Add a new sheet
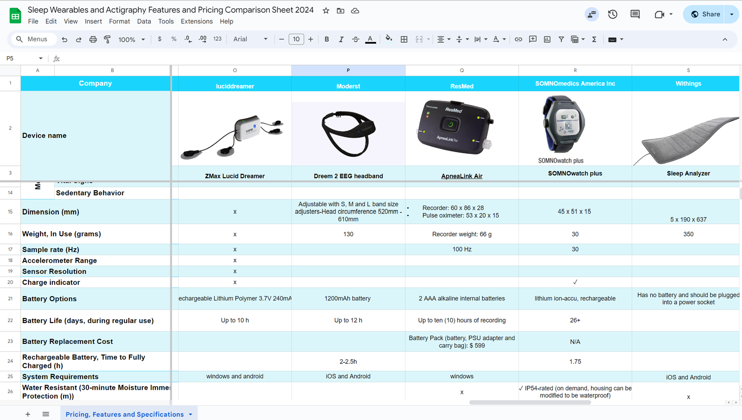Viewport: 742px width, 420px height. pos(28,414)
